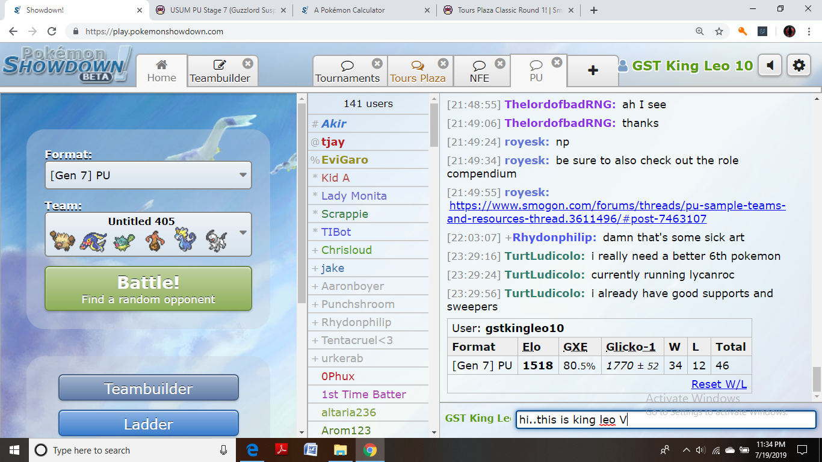The width and height of the screenshot is (822, 462).
Task: Close the Teambuilder tab
Action: tap(247, 63)
